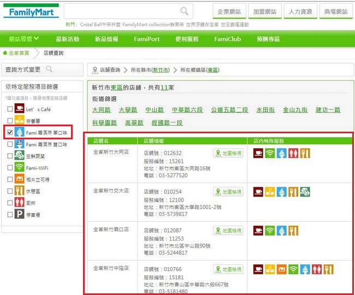
Task: Click the magnifier beside 查詢方式變更
Action: 49,69
